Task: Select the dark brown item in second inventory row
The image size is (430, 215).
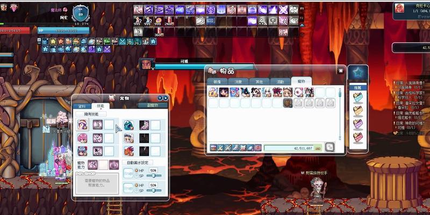Action: [x=288, y=103]
